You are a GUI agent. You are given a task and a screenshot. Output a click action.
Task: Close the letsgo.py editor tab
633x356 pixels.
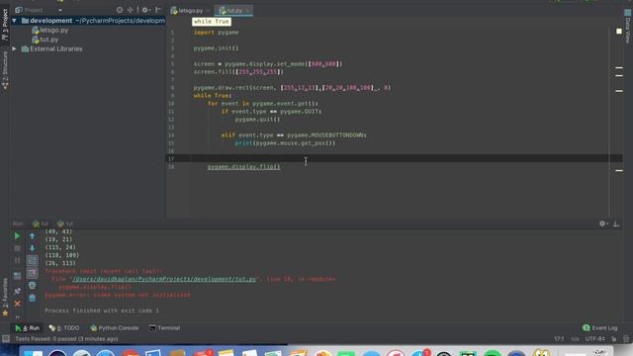tap(208, 11)
